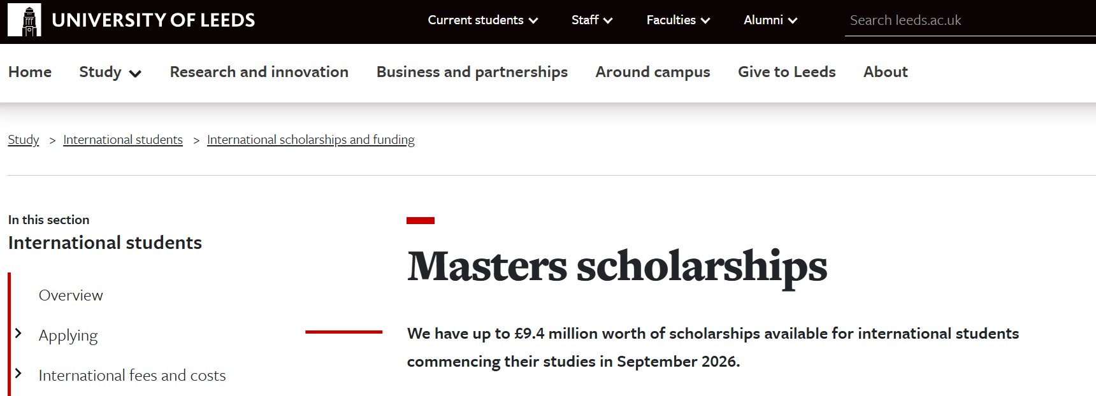Expand the Current students dropdown
Image resolution: width=1096 pixels, height=396 pixels.
[482, 20]
